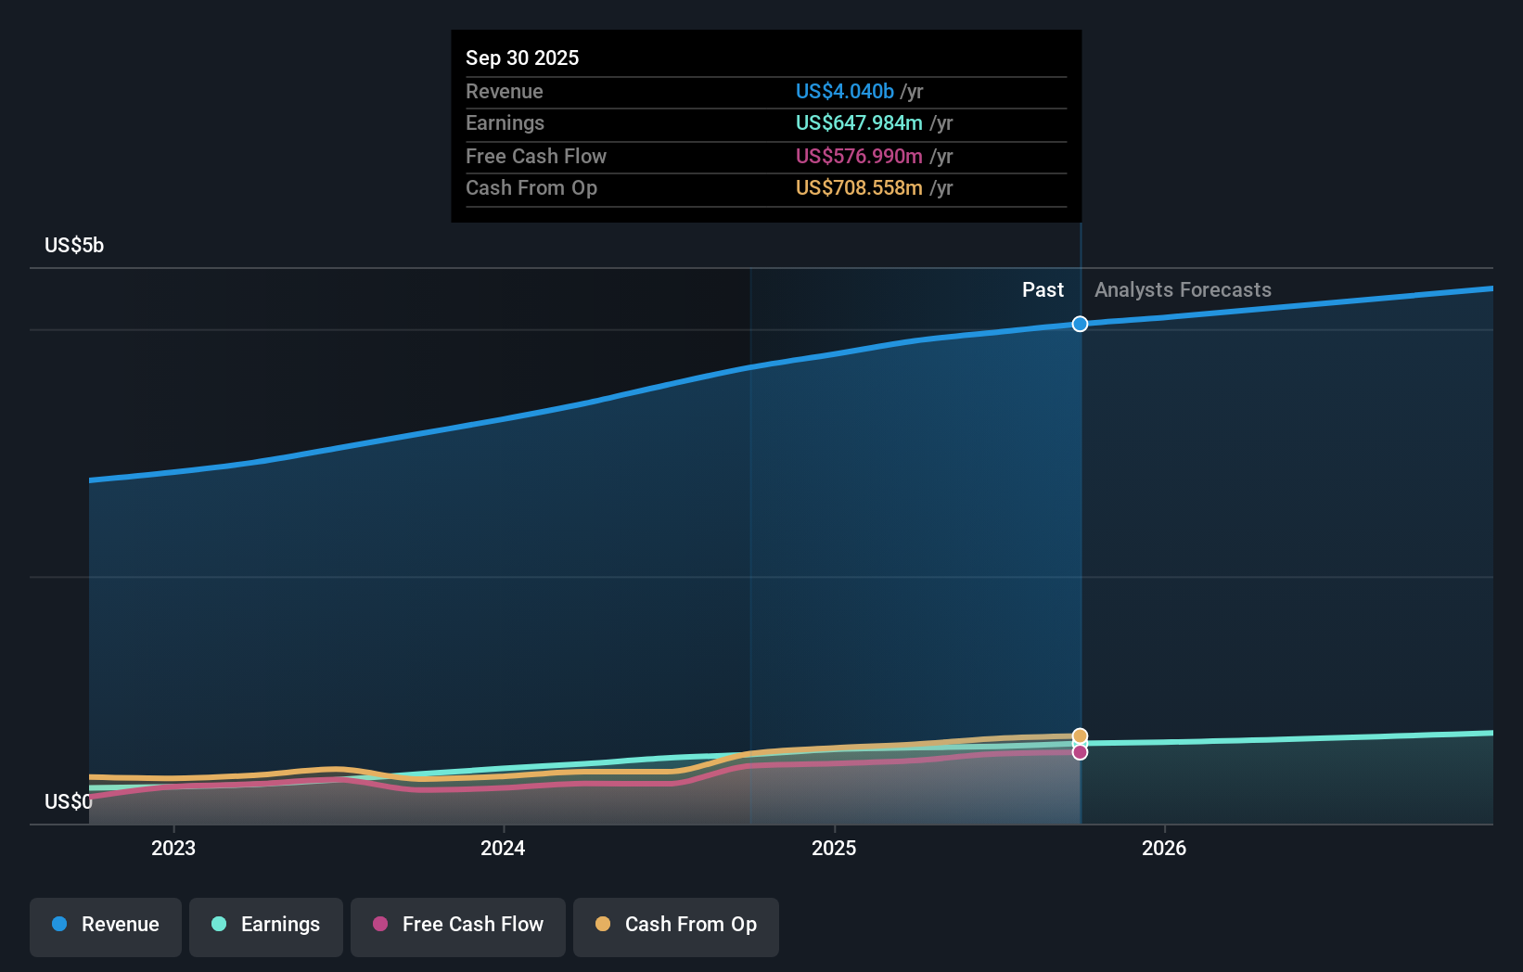Screen dimensions: 1523x972
Task: Toggle the Earnings series visibility
Action: (x=265, y=925)
